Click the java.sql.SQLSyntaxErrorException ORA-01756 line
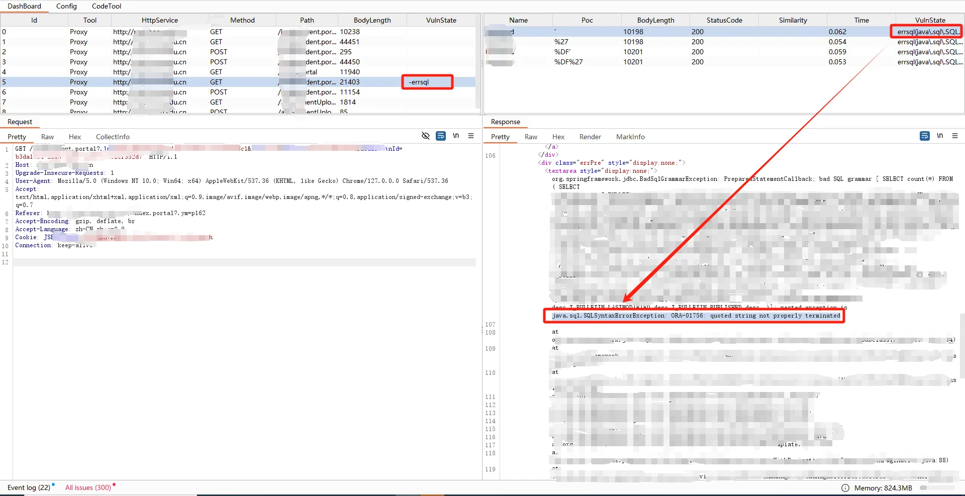The height and width of the screenshot is (496, 965). tap(696, 316)
